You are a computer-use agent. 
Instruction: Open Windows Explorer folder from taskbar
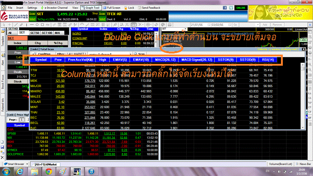(x=34, y=172)
